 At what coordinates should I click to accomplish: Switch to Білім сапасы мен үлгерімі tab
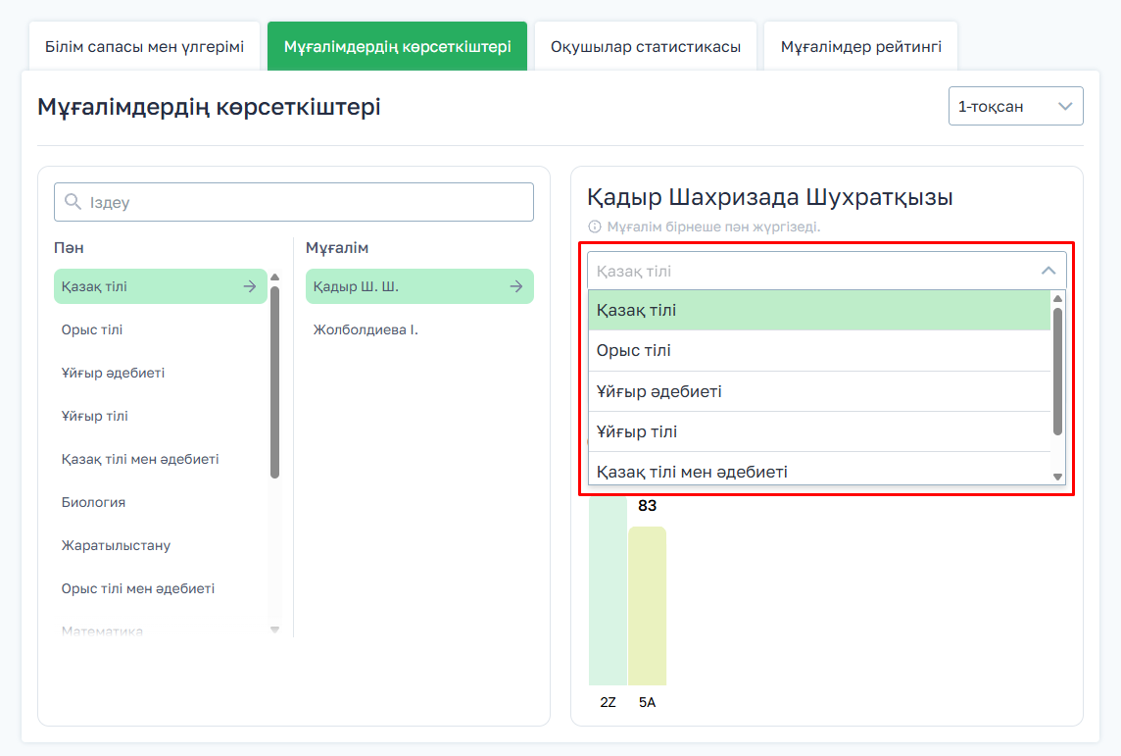coord(144,46)
